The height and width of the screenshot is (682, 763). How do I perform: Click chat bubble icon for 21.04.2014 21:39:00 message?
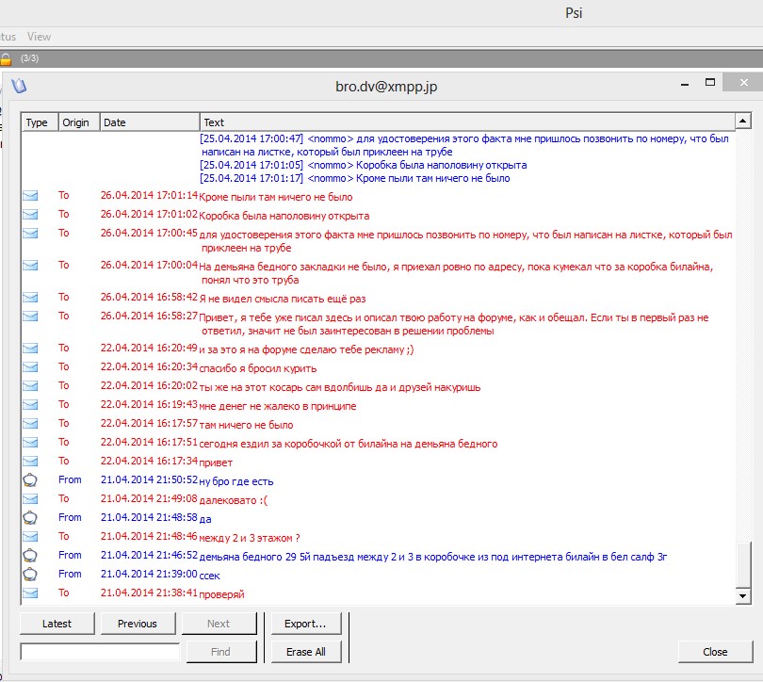click(x=30, y=575)
